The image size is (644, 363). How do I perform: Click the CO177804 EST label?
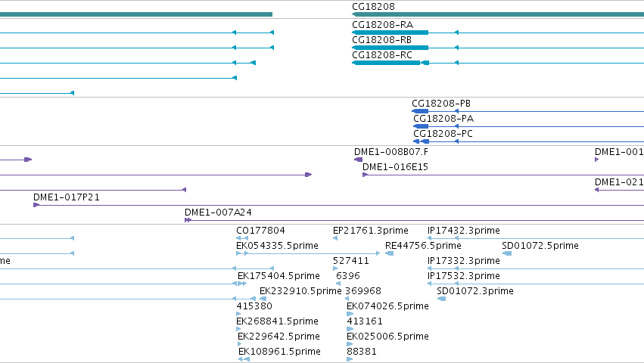(x=260, y=231)
